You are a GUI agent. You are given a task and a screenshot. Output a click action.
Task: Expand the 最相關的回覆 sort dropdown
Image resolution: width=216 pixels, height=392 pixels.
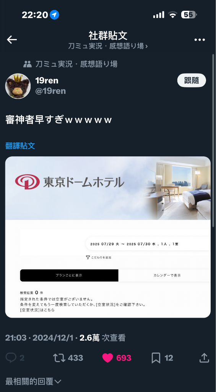click(33, 382)
